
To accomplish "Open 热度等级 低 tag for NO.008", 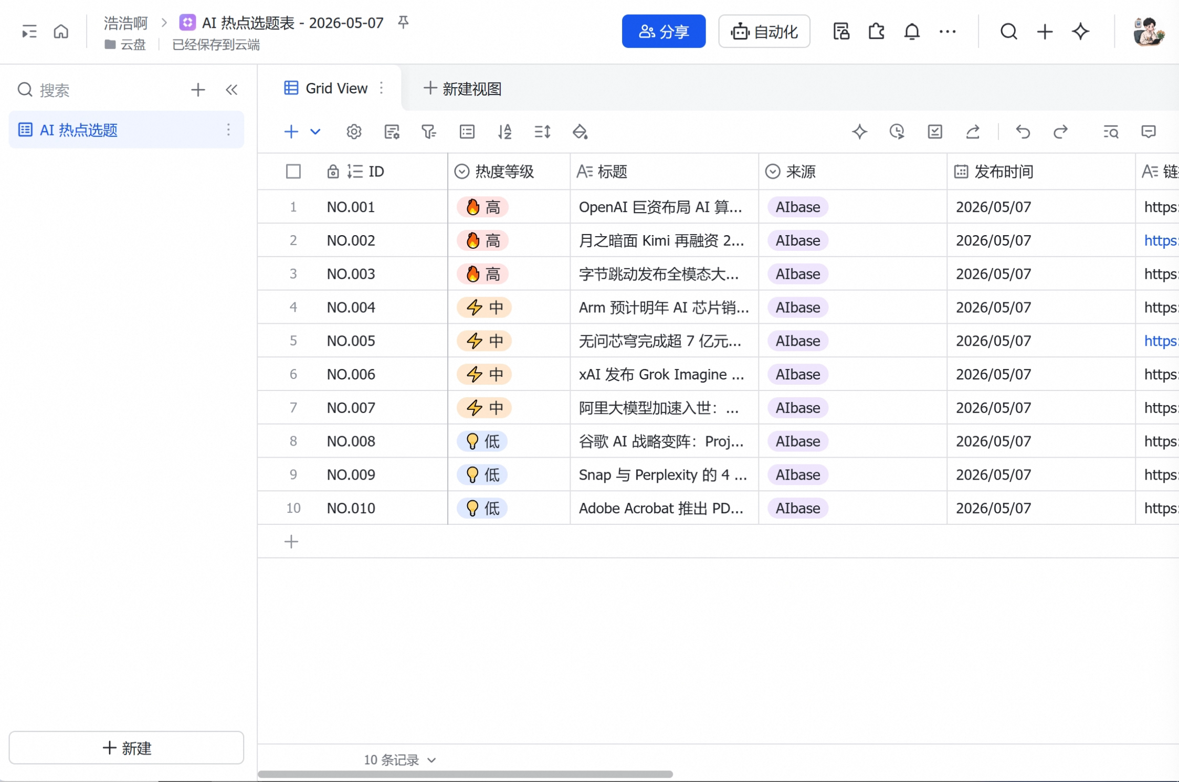I will pos(482,441).
